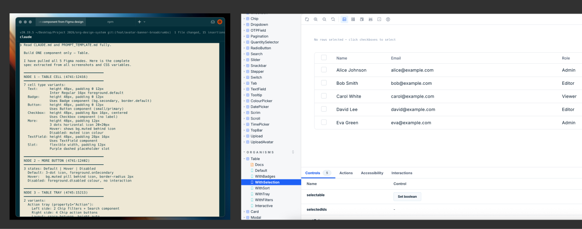Select the npm terminal tab
Screen dimensions: 582x229
point(110,21)
